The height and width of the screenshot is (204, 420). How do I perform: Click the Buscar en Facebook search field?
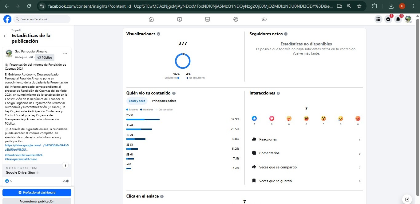pos(42,19)
